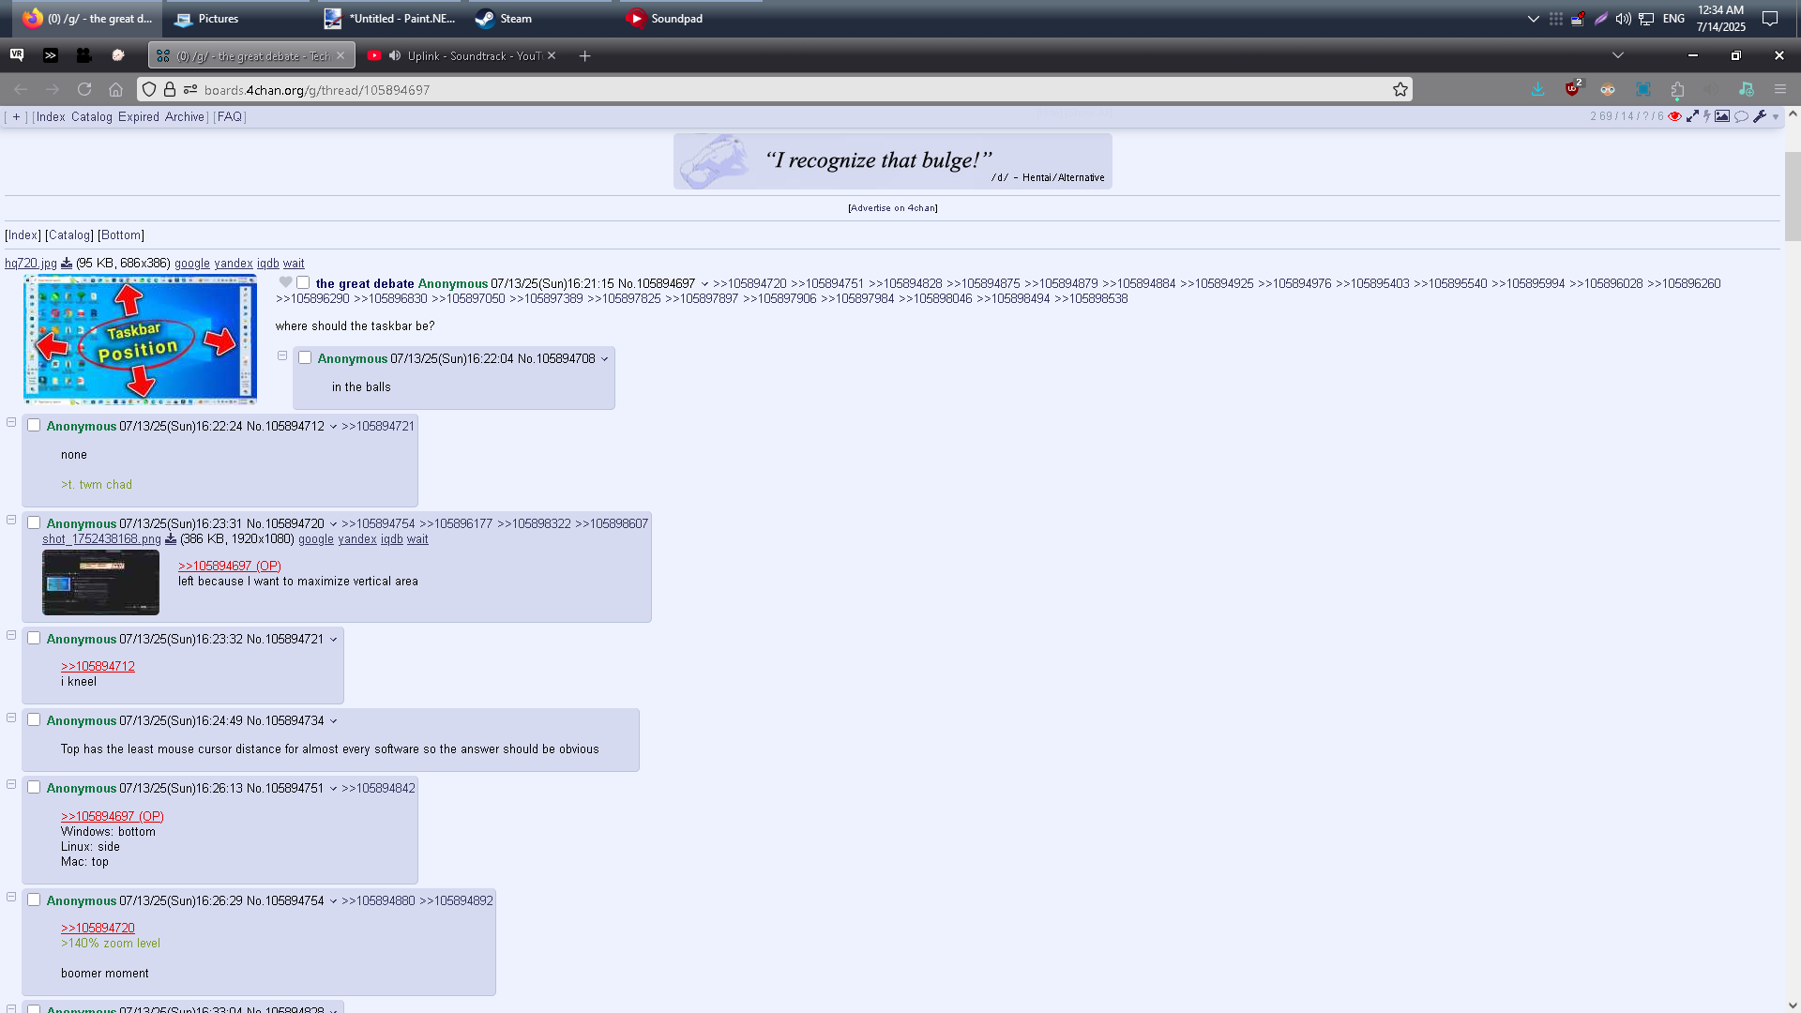Viewport: 1801px width, 1013px height.
Task: Open the Archive link in top header
Action: [185, 117]
